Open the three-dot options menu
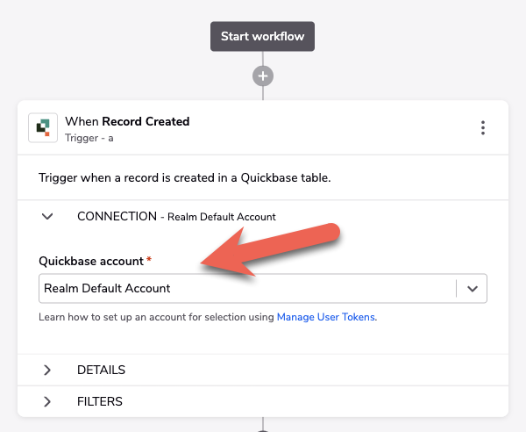 (x=483, y=127)
